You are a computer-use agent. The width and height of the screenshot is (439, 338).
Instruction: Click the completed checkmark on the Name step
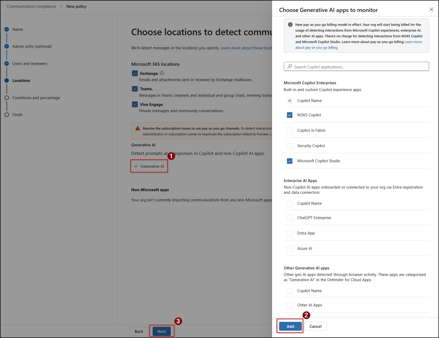tap(6, 29)
